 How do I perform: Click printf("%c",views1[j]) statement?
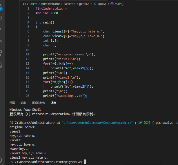(72, 68)
